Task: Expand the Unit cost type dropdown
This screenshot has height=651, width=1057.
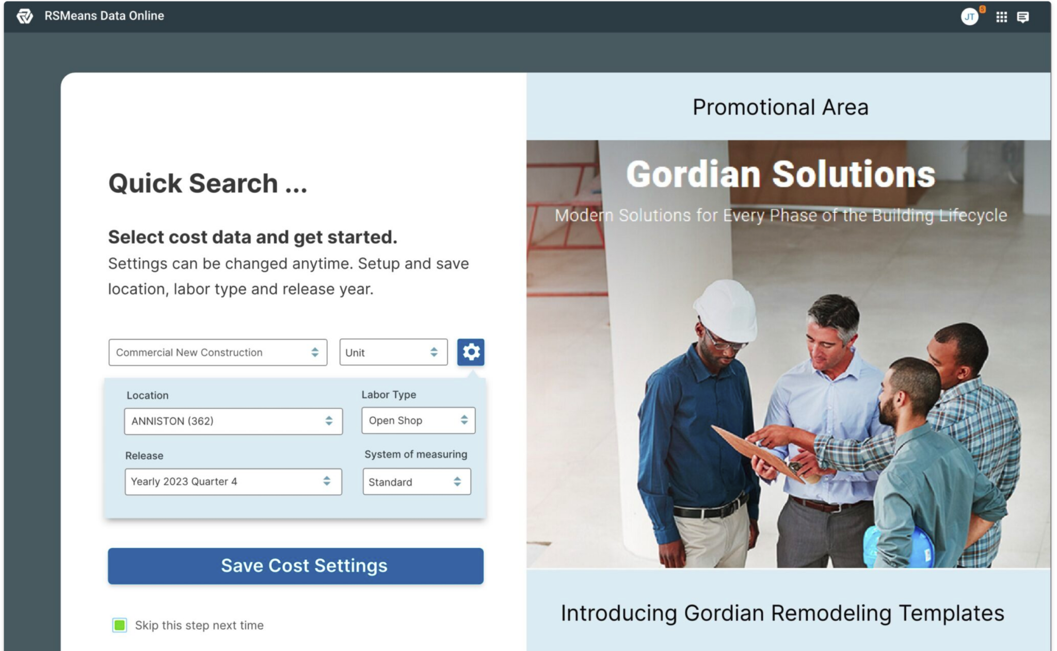Action: click(393, 353)
